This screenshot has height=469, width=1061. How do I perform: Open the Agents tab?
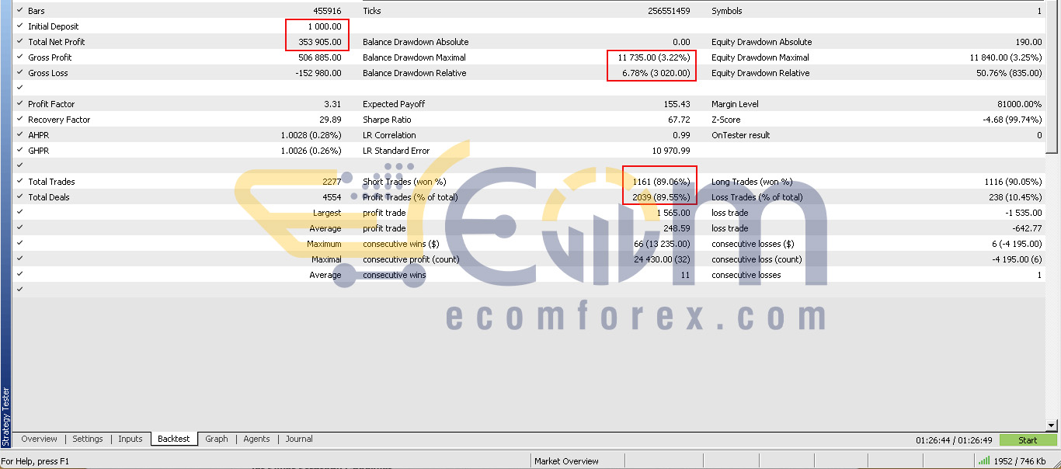click(x=257, y=439)
